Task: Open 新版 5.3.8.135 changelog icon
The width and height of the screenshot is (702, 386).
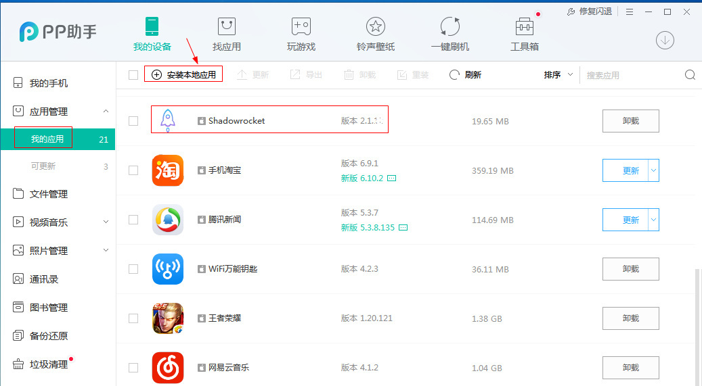Action: coord(403,228)
